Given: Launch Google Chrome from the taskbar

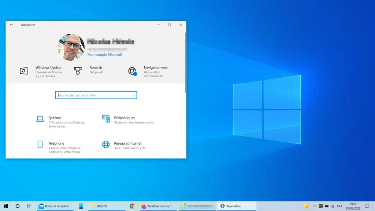Looking at the screenshot, I should pyautogui.click(x=132, y=206).
